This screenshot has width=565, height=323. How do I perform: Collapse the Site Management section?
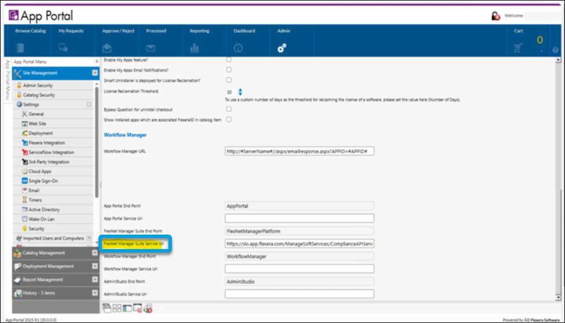click(95, 73)
